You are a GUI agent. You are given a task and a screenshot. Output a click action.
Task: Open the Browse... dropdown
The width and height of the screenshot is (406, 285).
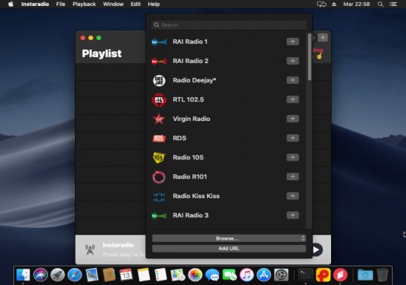pyautogui.click(x=229, y=238)
